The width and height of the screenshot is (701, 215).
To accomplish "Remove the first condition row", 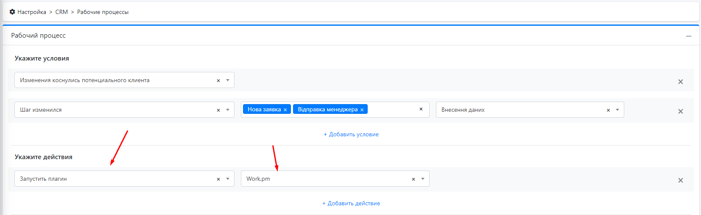I will coord(680,82).
